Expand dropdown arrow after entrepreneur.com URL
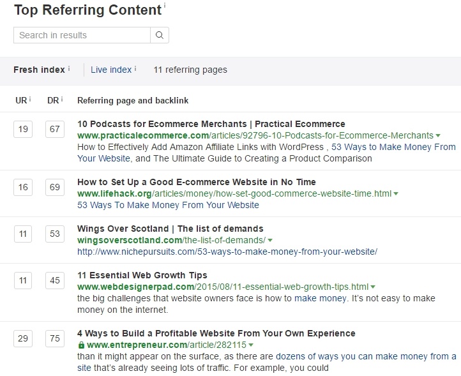The width and height of the screenshot is (461, 376). (x=251, y=345)
